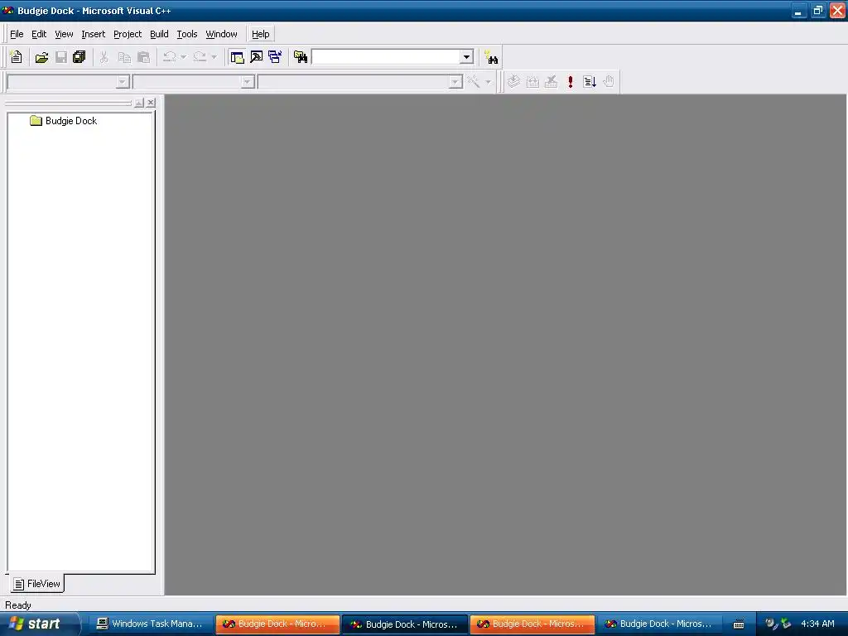Open the WizardBar filter combo box
848x636 pixels.
194,82
